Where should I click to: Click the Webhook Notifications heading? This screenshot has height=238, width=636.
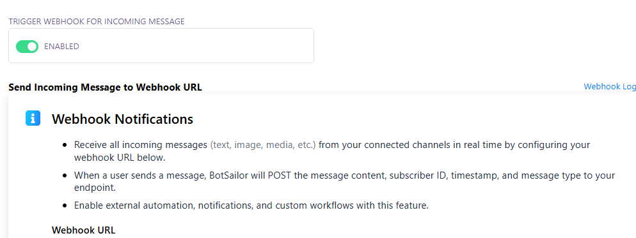coord(122,119)
